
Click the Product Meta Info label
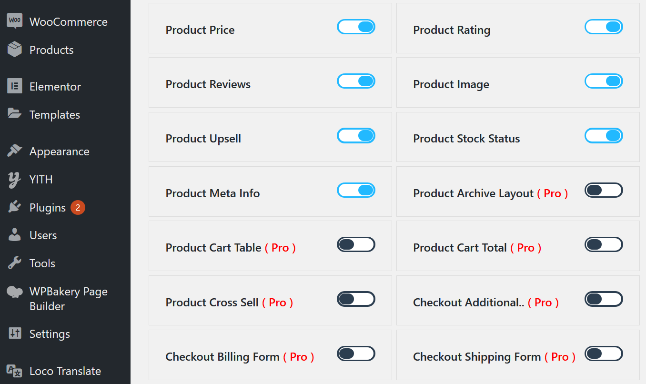[x=212, y=193]
